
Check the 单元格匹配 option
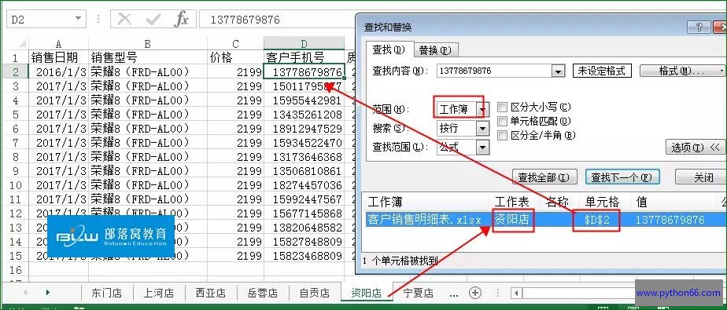coord(502,121)
